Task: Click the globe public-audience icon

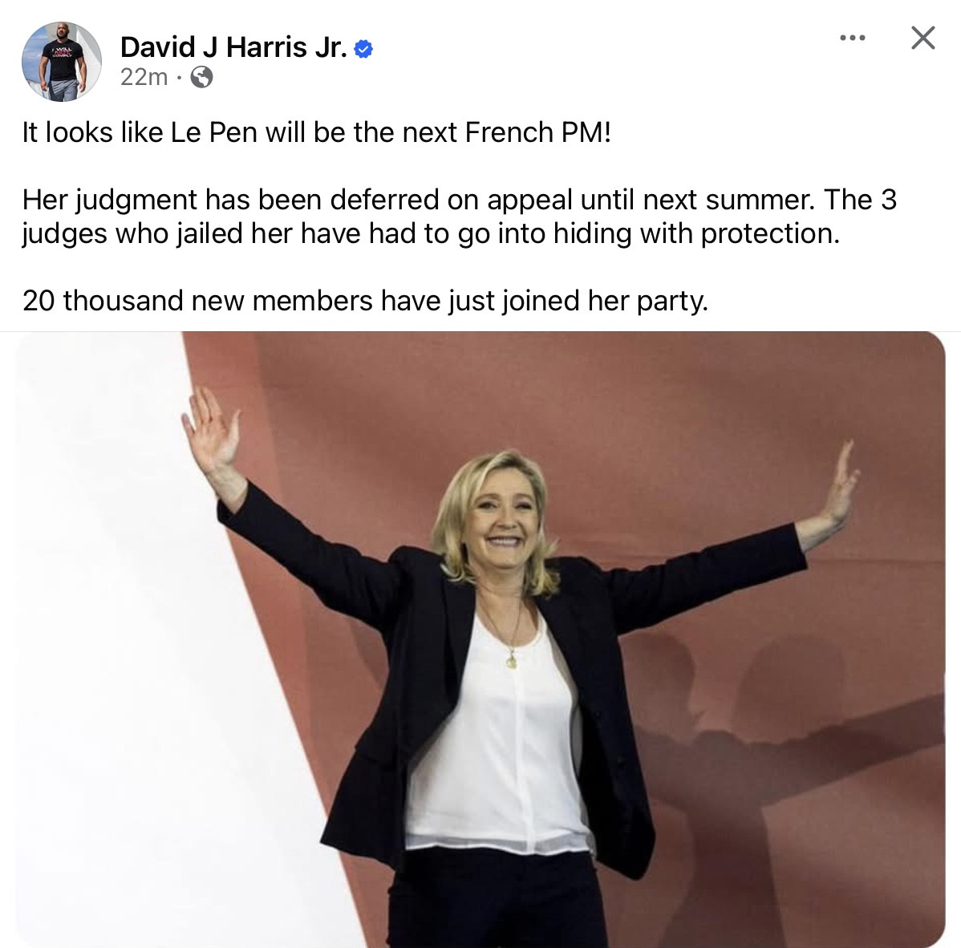Action: pyautogui.click(x=201, y=77)
